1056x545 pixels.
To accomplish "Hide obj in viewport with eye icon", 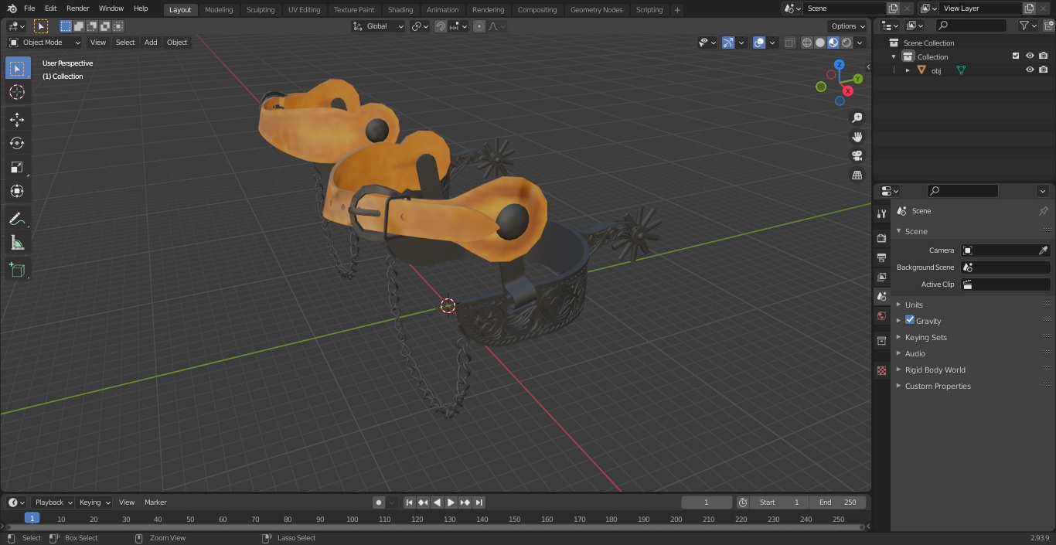I will coord(1030,70).
